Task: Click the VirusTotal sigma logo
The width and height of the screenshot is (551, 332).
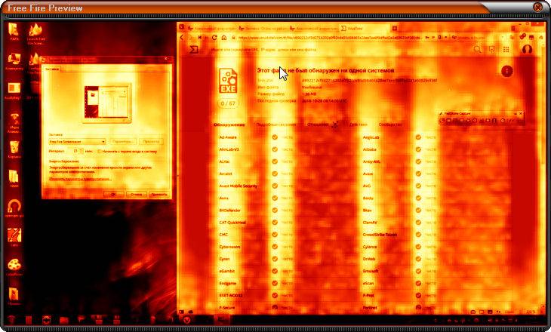Action: (194, 50)
